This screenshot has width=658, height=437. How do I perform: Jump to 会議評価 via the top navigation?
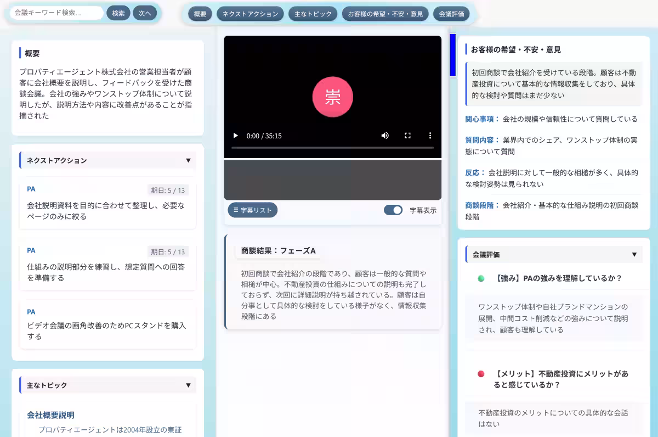452,14
